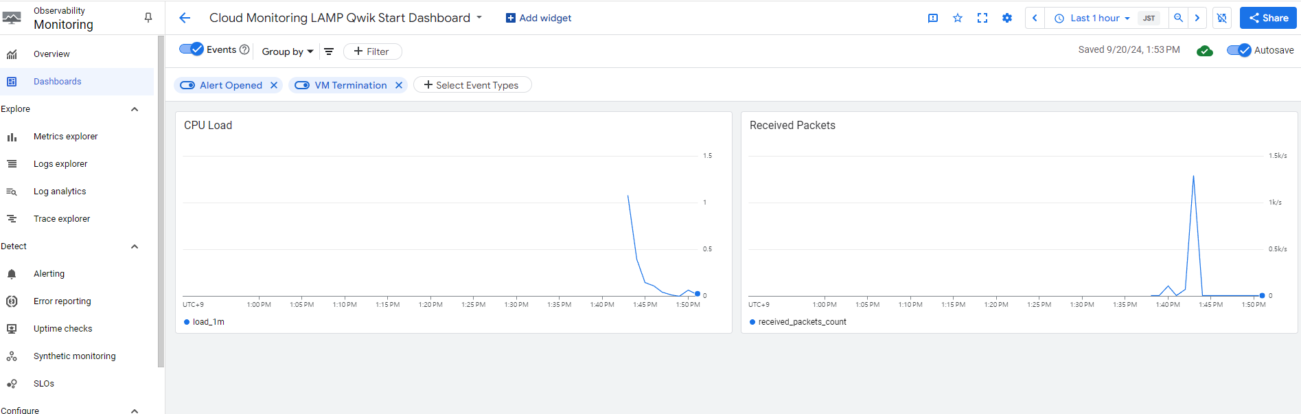Toggle the VM Termination event chip
Screen dimensions: 1301x414
click(302, 85)
